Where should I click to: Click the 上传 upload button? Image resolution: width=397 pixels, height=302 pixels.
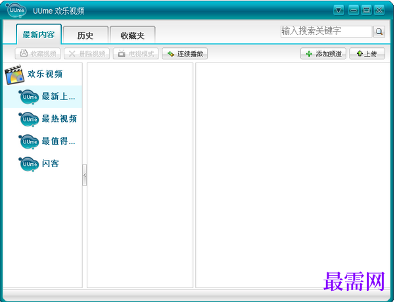pos(367,53)
